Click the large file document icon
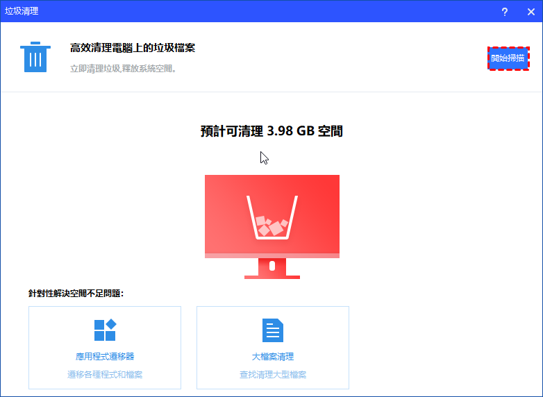The image size is (543, 397). pos(272,330)
